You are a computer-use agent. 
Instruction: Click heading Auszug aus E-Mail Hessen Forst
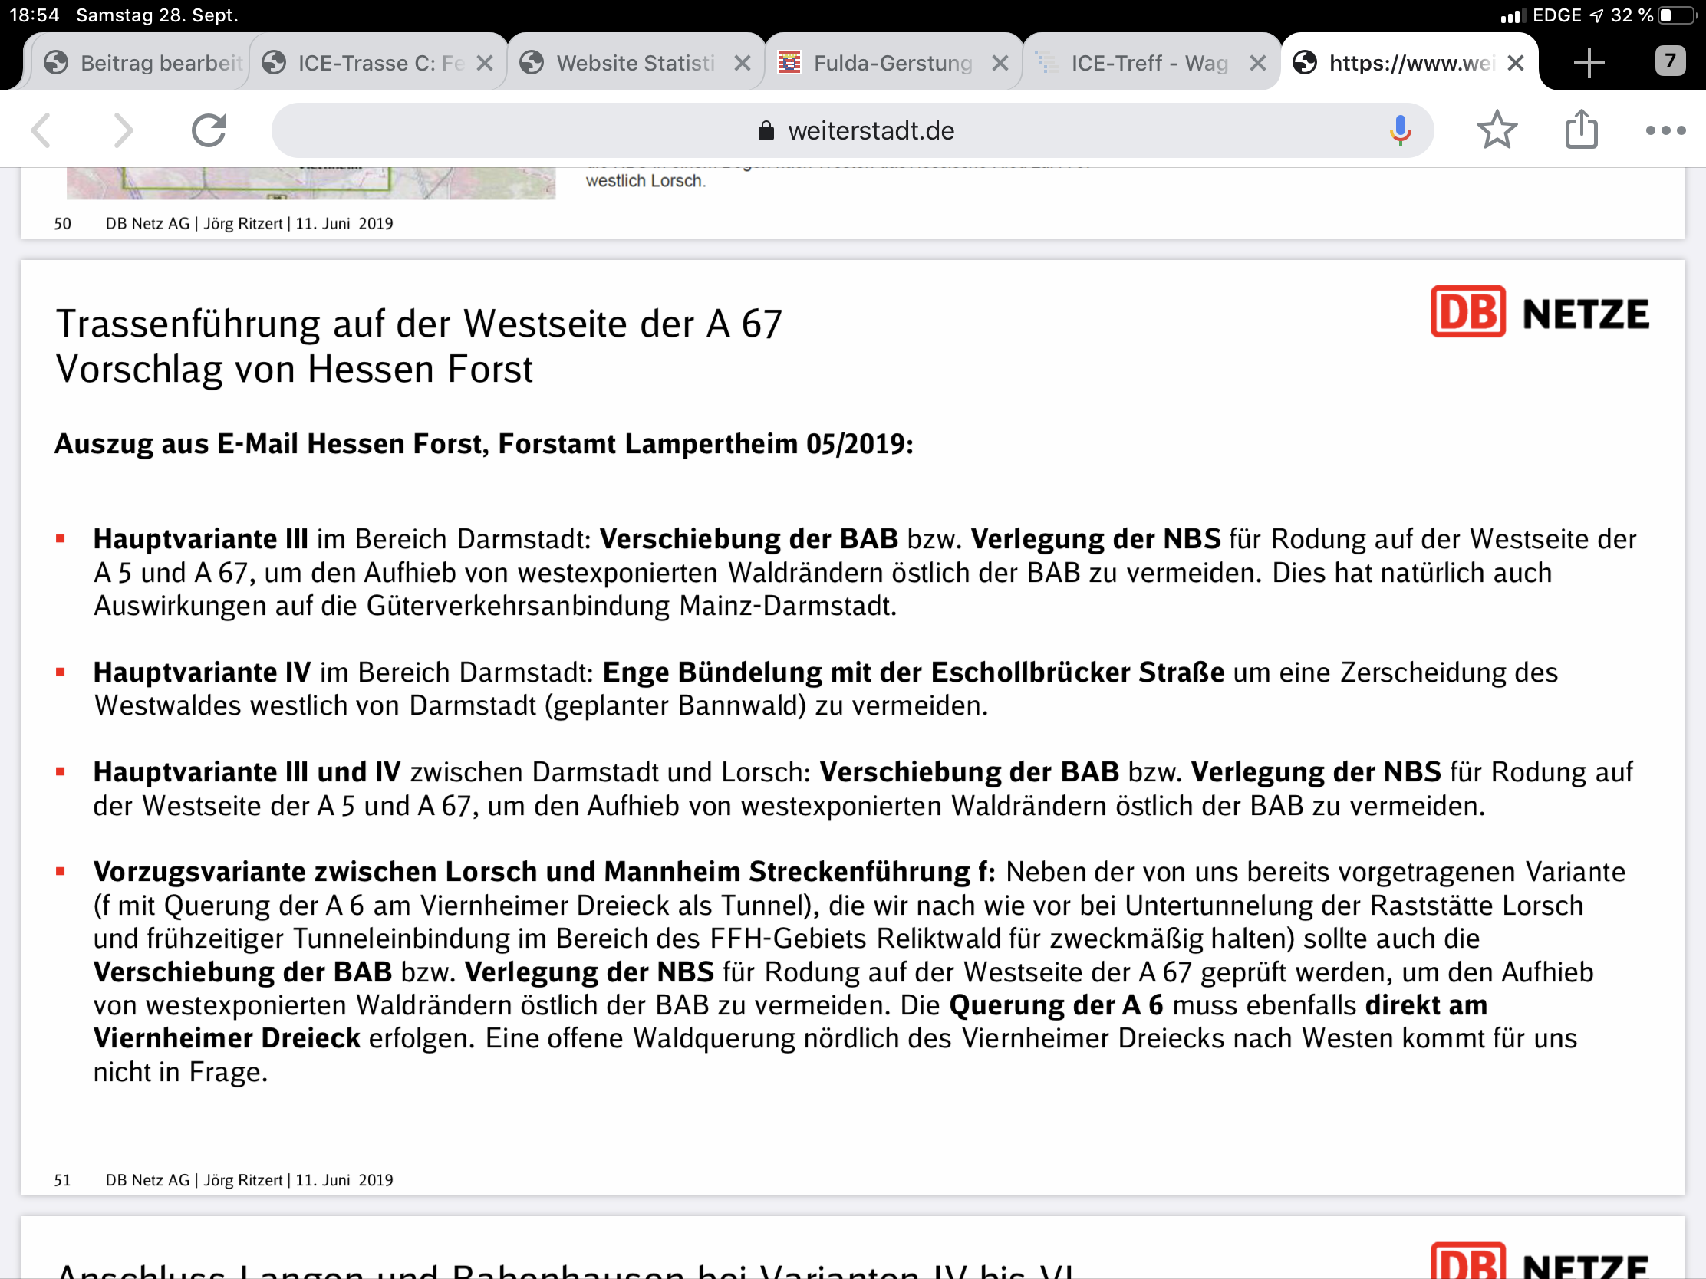(483, 444)
